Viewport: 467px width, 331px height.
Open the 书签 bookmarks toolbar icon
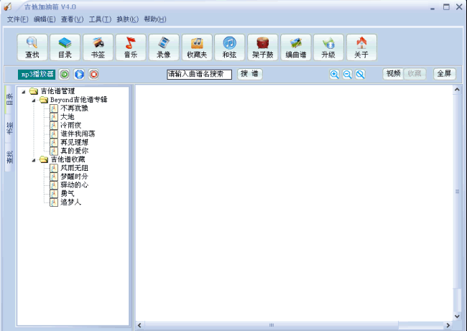coord(98,47)
